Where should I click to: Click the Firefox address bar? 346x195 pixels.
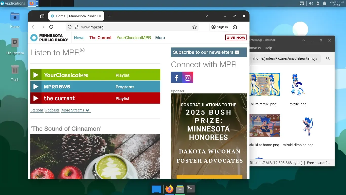(x=134, y=27)
